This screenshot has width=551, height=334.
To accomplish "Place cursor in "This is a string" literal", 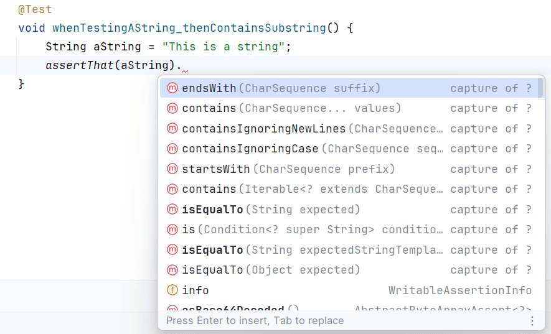I will click(x=226, y=47).
